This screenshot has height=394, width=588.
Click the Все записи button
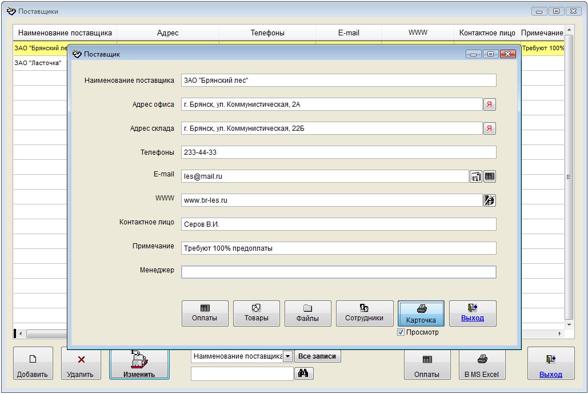[317, 356]
